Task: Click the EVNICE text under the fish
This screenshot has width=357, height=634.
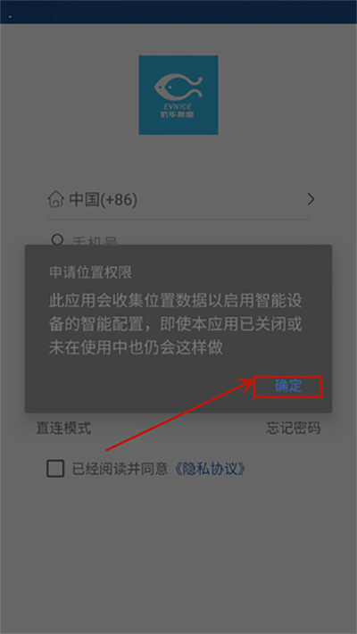Action: 178,104
